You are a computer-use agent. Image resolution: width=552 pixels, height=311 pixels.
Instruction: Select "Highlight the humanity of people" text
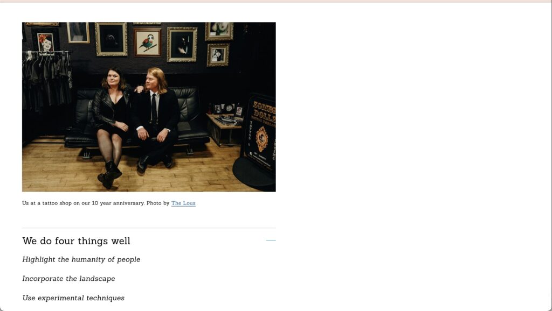click(x=81, y=259)
